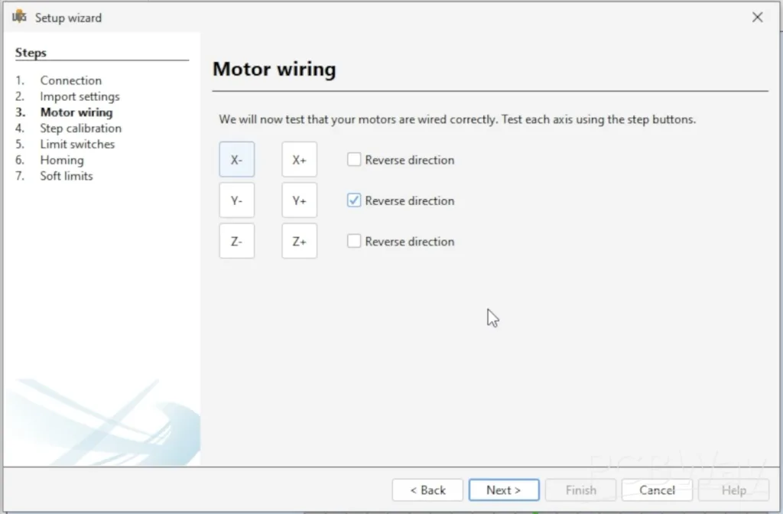Click the Next > button
Image resolution: width=783 pixels, height=514 pixels.
pyautogui.click(x=503, y=490)
